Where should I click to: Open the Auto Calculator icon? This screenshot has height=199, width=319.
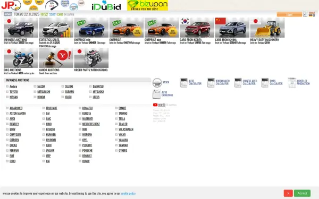pyautogui.click(x=184, y=83)
